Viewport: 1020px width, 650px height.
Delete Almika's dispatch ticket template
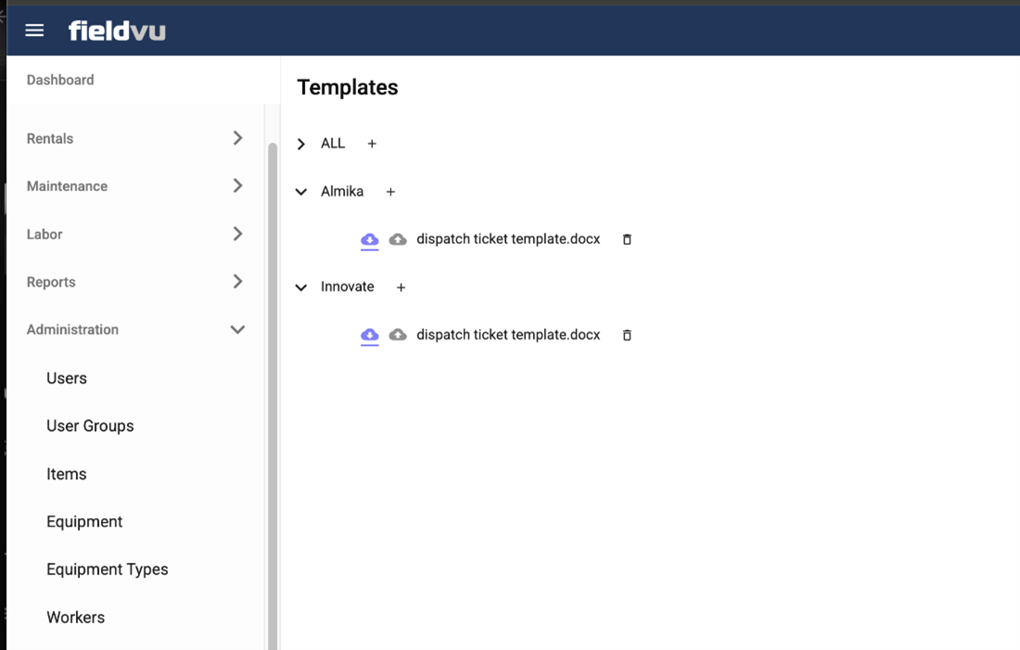627,239
